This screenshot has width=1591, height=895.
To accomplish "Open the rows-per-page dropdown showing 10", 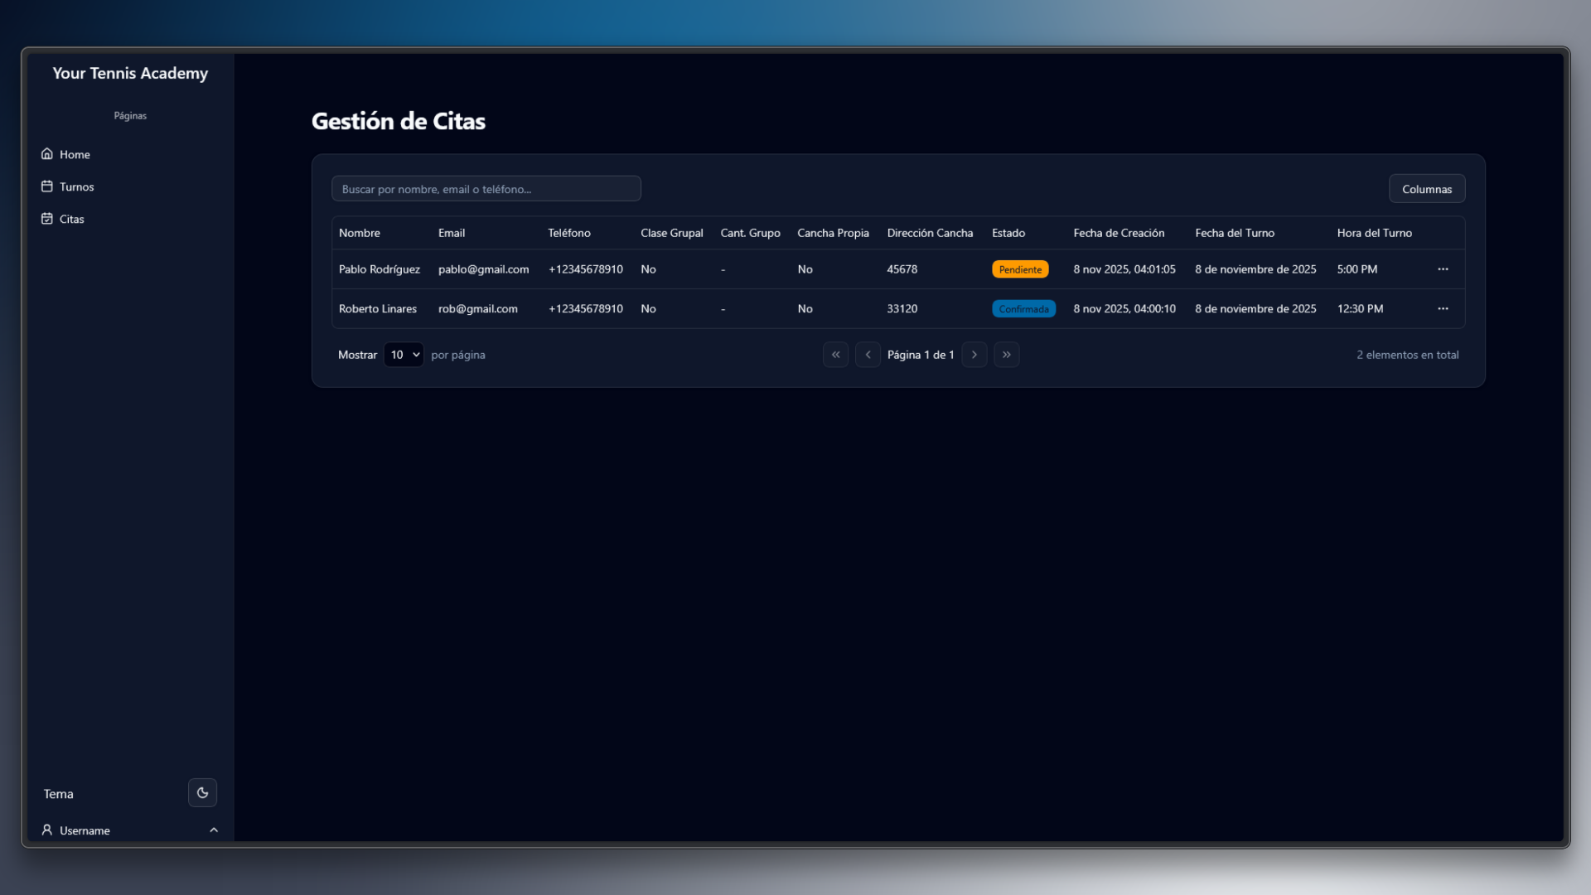I will coord(404,355).
